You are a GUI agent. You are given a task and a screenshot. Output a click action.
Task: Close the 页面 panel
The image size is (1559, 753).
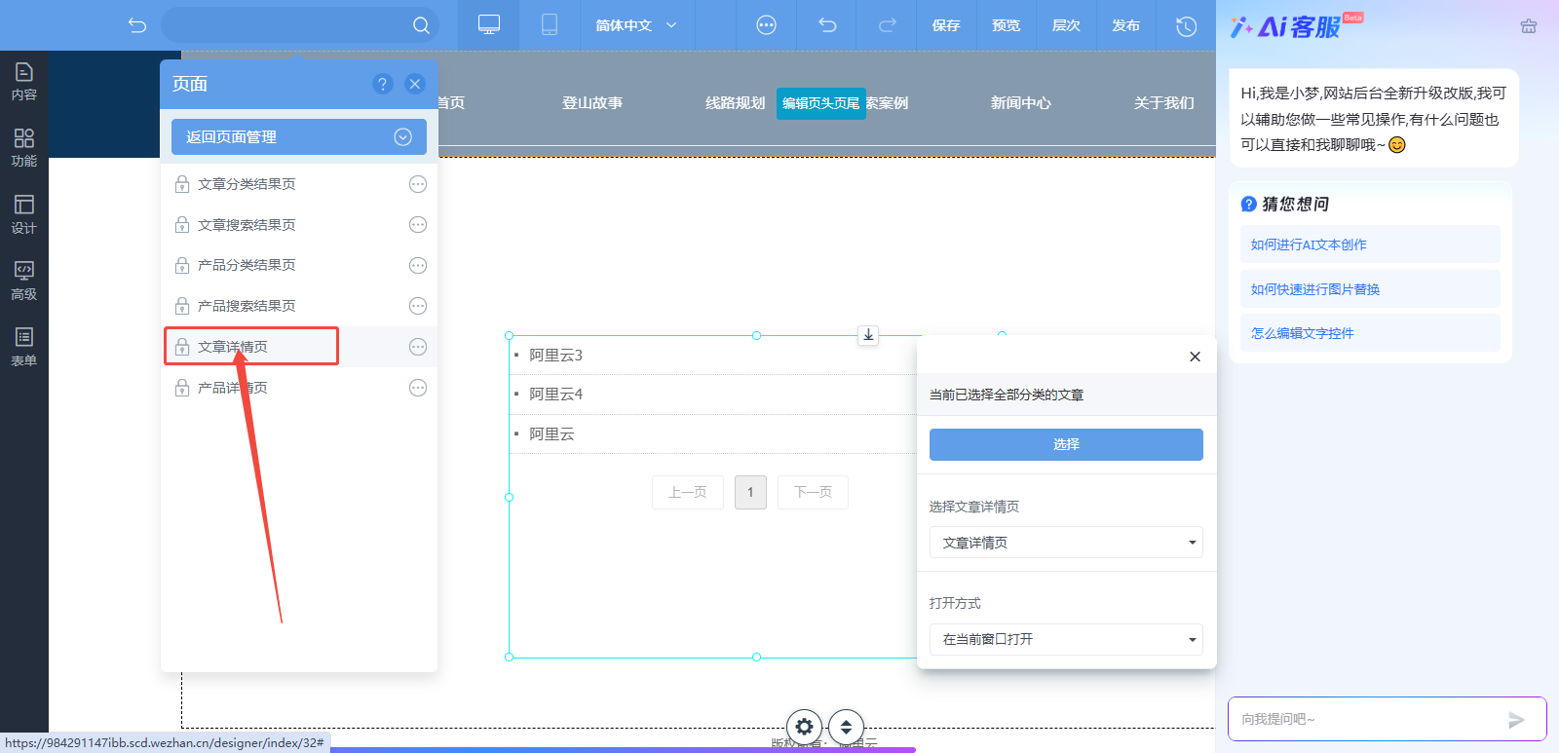coord(415,84)
